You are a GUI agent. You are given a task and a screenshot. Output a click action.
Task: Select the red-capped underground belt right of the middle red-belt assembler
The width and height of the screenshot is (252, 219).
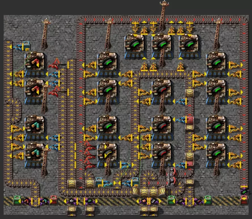click(x=190, y=120)
